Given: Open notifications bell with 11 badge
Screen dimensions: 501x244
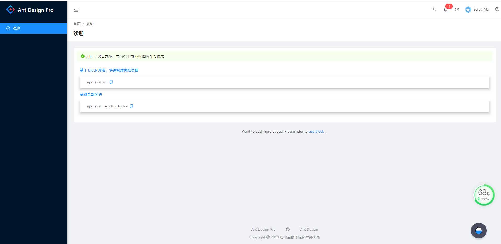Looking at the screenshot, I should (x=446, y=9).
